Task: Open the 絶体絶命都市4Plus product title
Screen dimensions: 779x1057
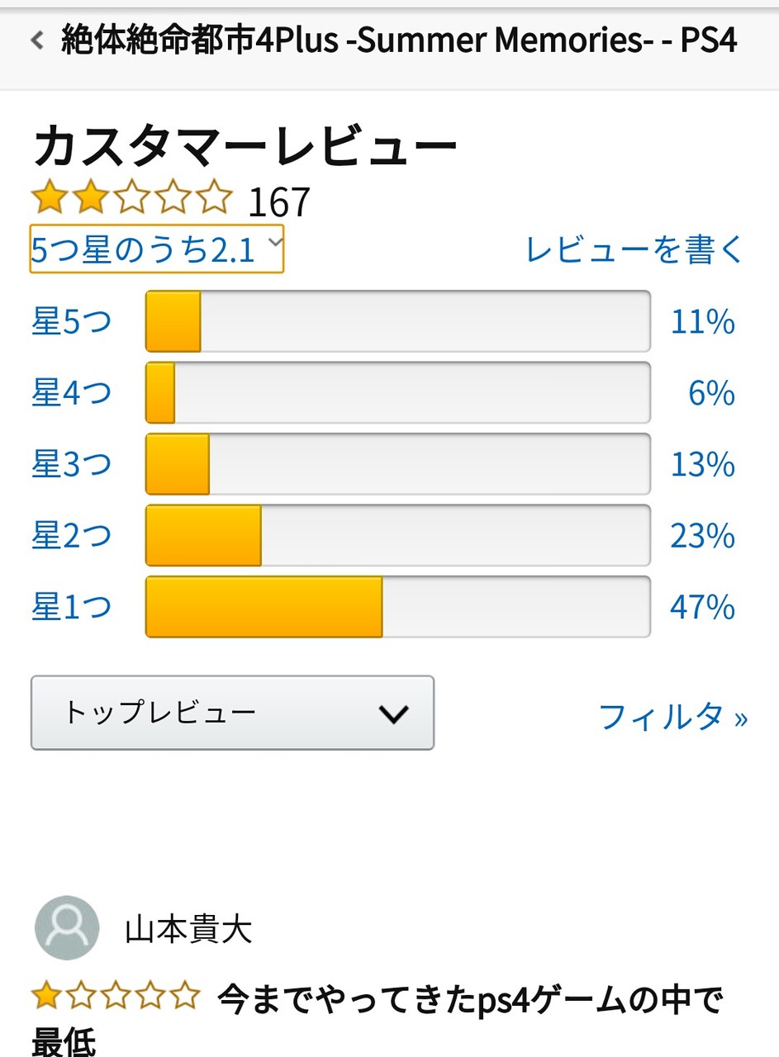Action: 399,40
